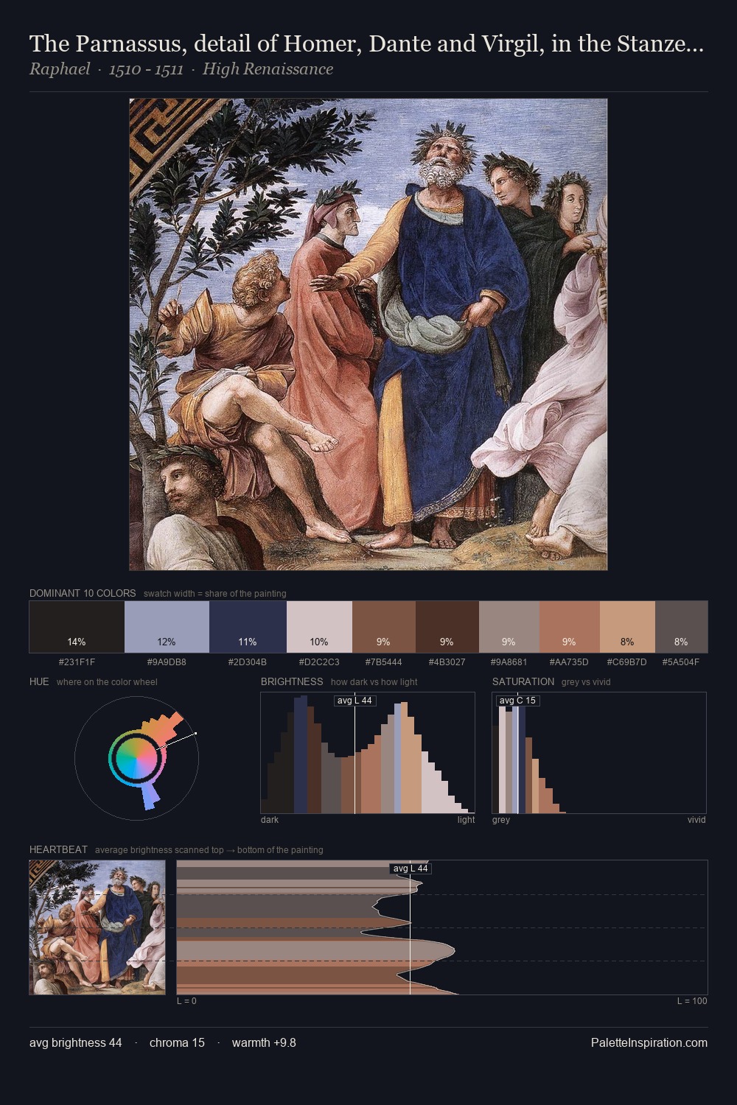This screenshot has height=1105, width=737.
Task: Click the #9A8681 hex code label
Action: click(x=509, y=662)
